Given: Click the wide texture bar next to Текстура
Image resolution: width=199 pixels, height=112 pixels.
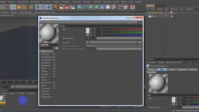Looking at the screenshot, I should point(113,42).
